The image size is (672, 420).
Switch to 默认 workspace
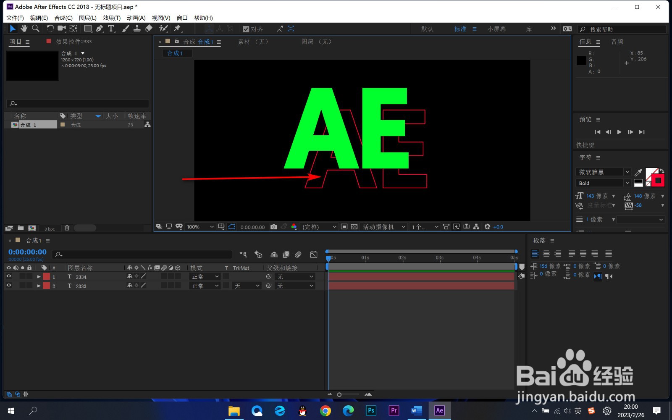click(x=427, y=29)
